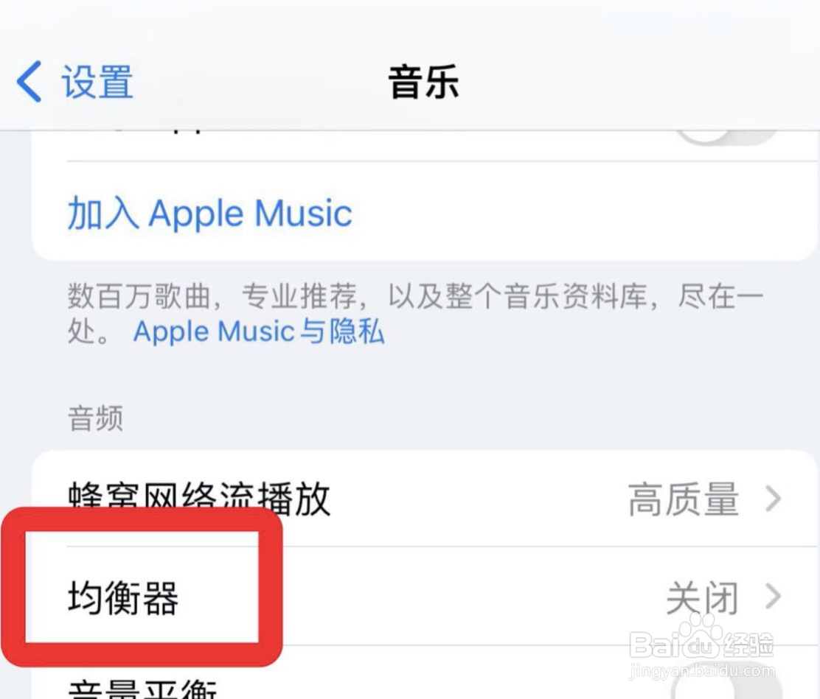Open the 均衡器 equalizer row
820x699 pixels.
[x=424, y=597]
